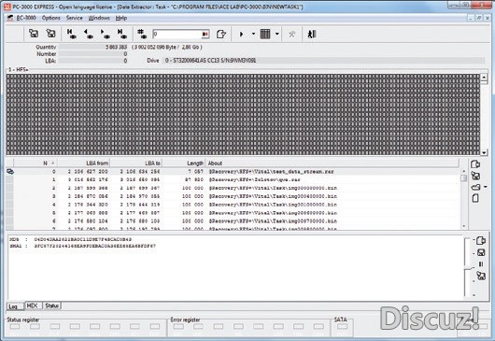Click the blank page icon beside file list

[x=475, y=198]
